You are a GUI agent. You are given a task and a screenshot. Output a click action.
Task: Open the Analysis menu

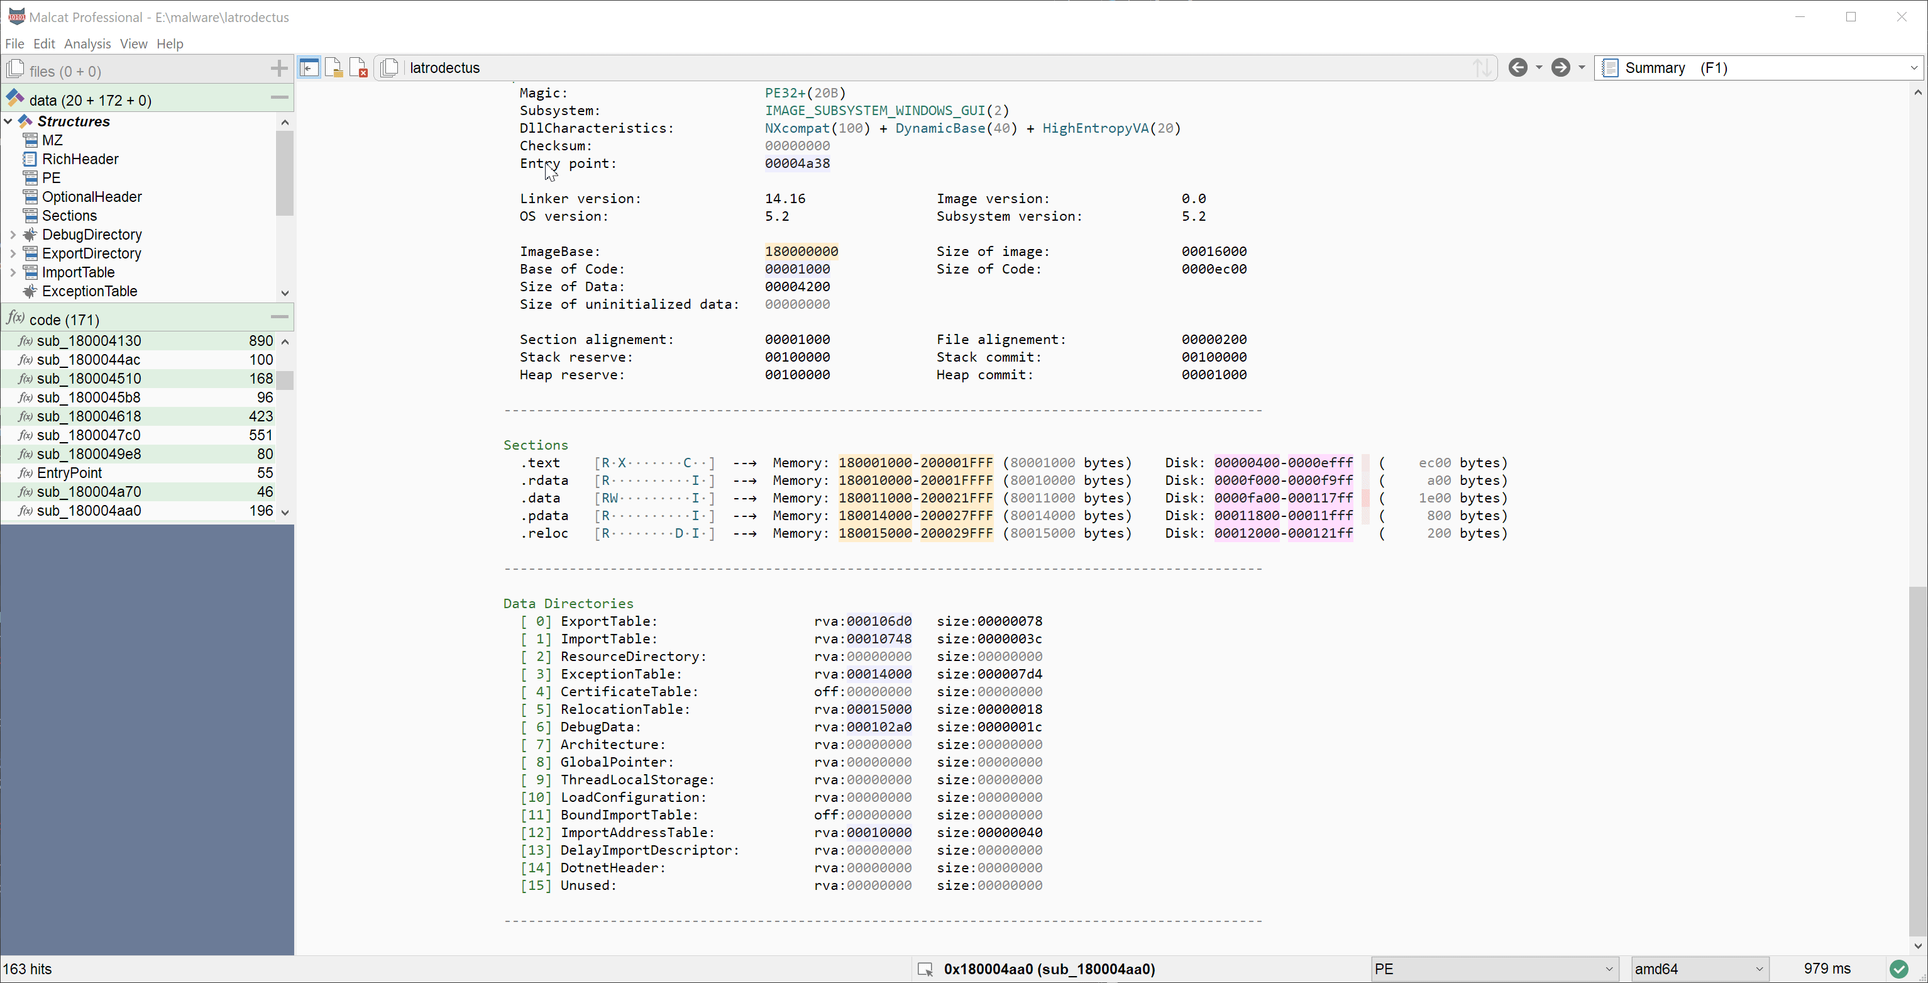(87, 43)
